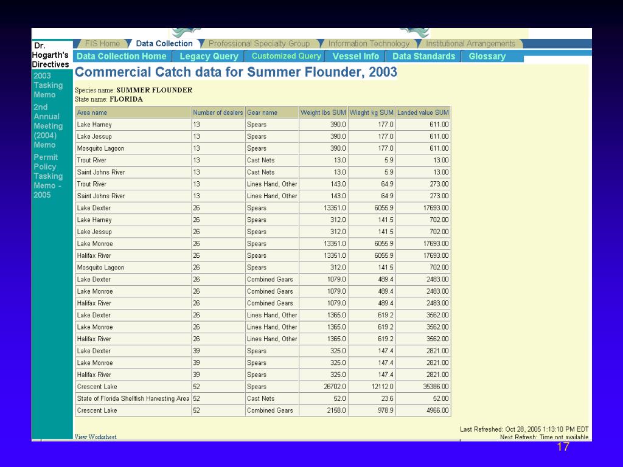
Task: Click the Wieght kg SUM column header
Action: point(372,112)
